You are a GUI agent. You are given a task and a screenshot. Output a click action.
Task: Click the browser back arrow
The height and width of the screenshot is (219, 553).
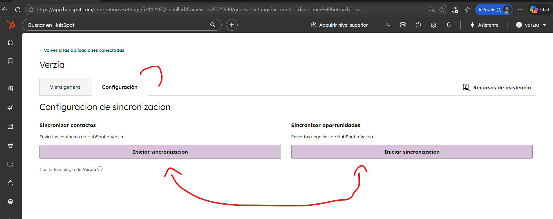(5, 10)
